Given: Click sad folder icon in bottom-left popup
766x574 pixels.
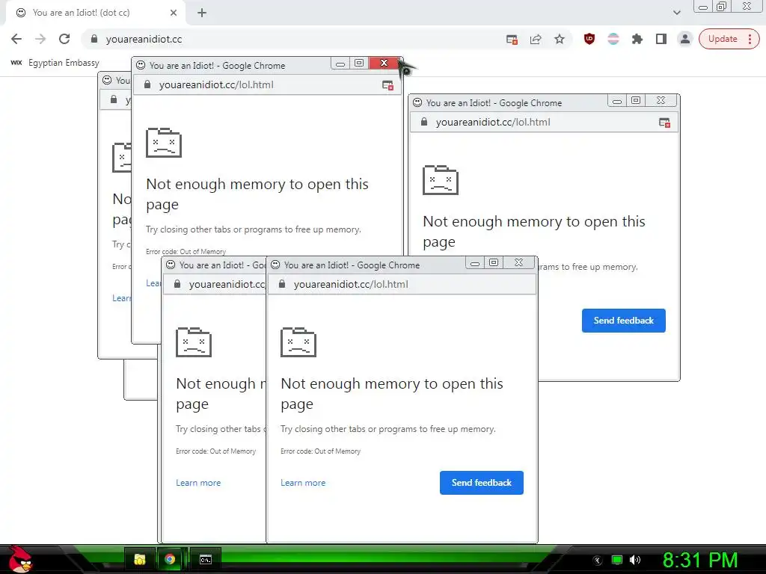Looking at the screenshot, I should [x=194, y=342].
